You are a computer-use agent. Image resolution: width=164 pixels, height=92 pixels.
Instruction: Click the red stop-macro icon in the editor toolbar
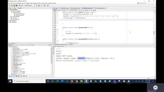coord(89,10)
